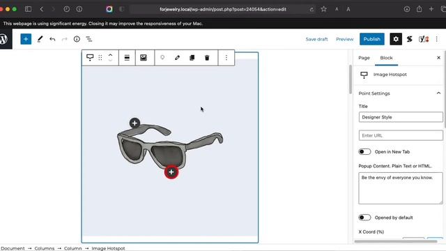Screen dimensions: 446x251
Task: Duplicate the selected hotspot point
Action: click(192, 58)
